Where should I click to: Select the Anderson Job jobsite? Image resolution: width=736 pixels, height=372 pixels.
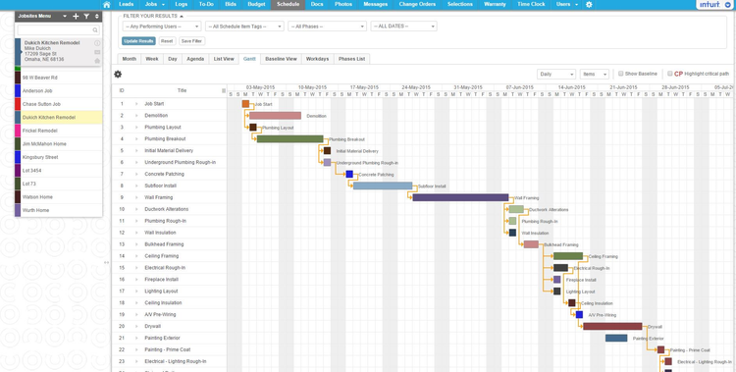[x=59, y=91]
